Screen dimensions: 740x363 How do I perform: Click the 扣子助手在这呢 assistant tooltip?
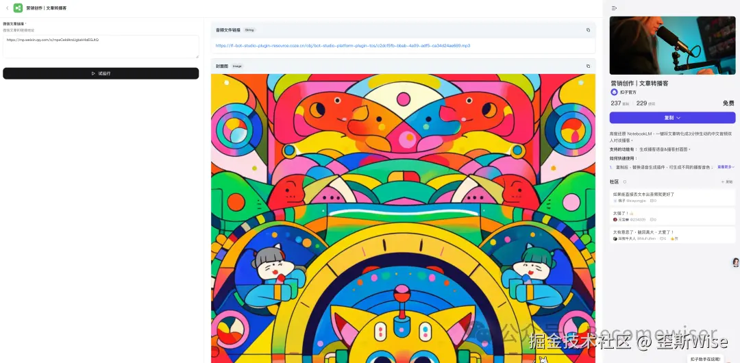pyautogui.click(x=705, y=359)
